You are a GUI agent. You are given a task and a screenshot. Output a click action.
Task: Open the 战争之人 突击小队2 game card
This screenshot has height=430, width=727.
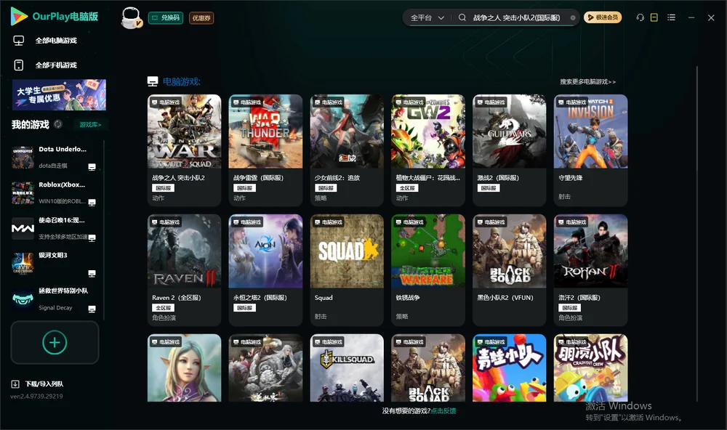point(184,150)
